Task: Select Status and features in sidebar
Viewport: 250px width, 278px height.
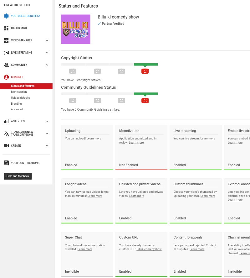Action: click(x=26, y=86)
